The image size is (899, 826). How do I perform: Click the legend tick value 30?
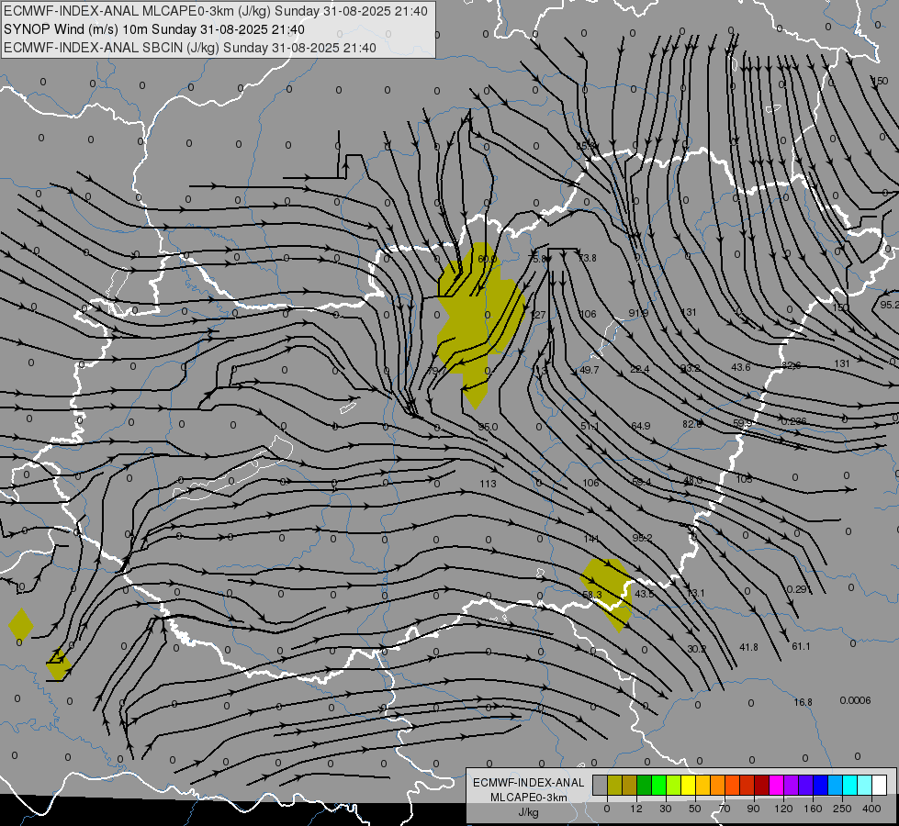click(666, 809)
